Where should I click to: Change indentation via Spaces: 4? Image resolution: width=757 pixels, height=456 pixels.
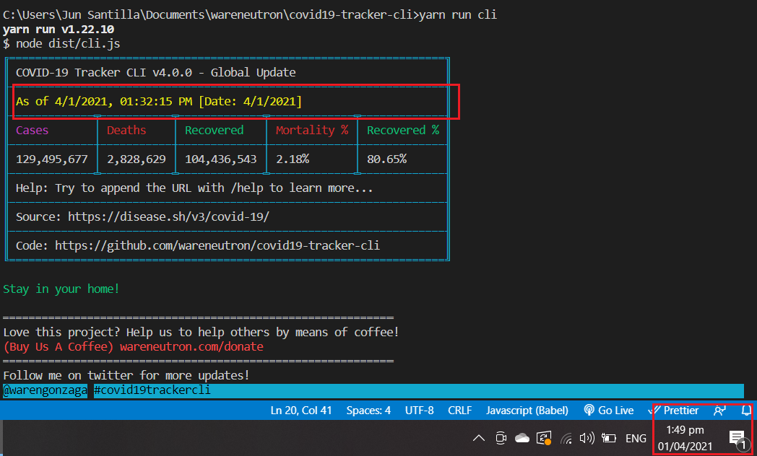coord(368,411)
